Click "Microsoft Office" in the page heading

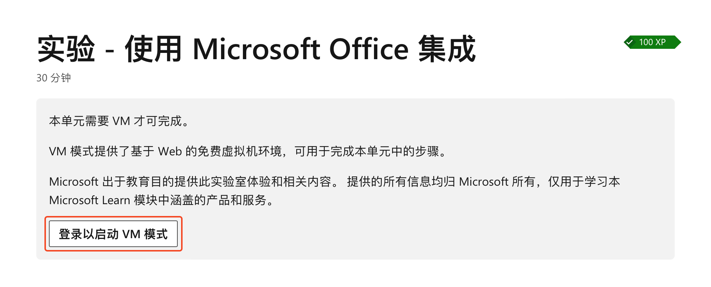pos(300,49)
